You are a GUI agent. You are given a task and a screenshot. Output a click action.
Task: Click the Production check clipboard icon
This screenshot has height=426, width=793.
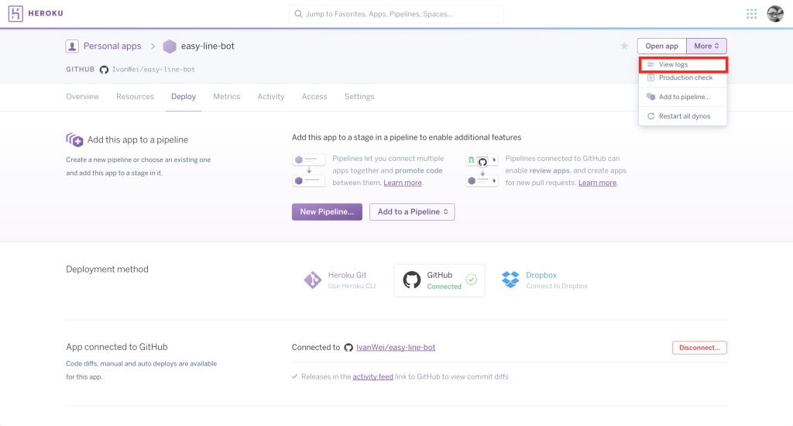coord(651,77)
